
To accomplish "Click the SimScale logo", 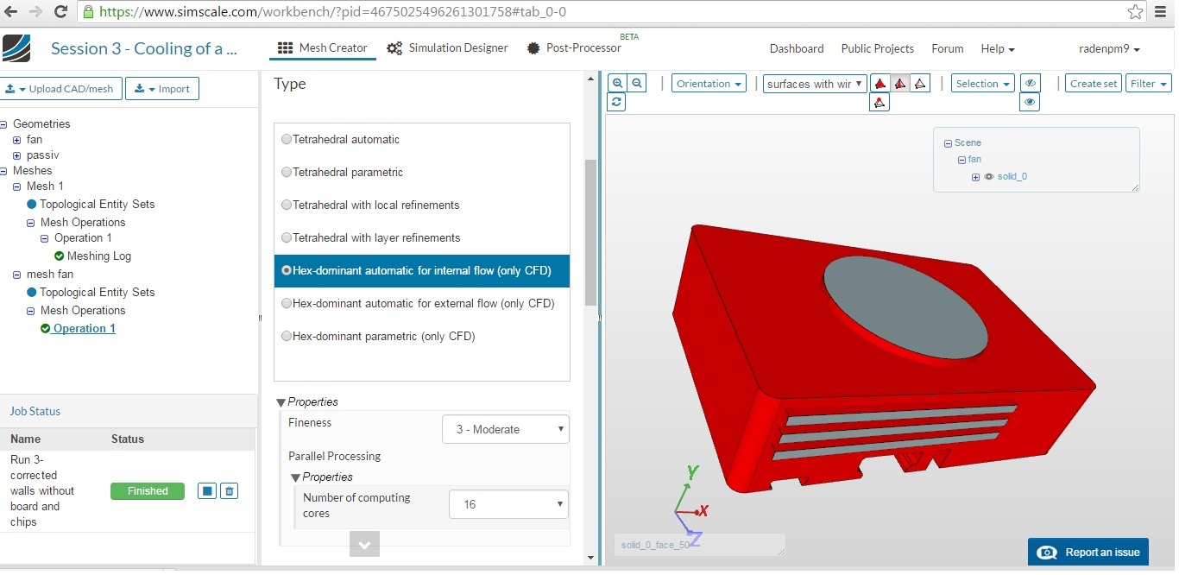I will [x=17, y=48].
